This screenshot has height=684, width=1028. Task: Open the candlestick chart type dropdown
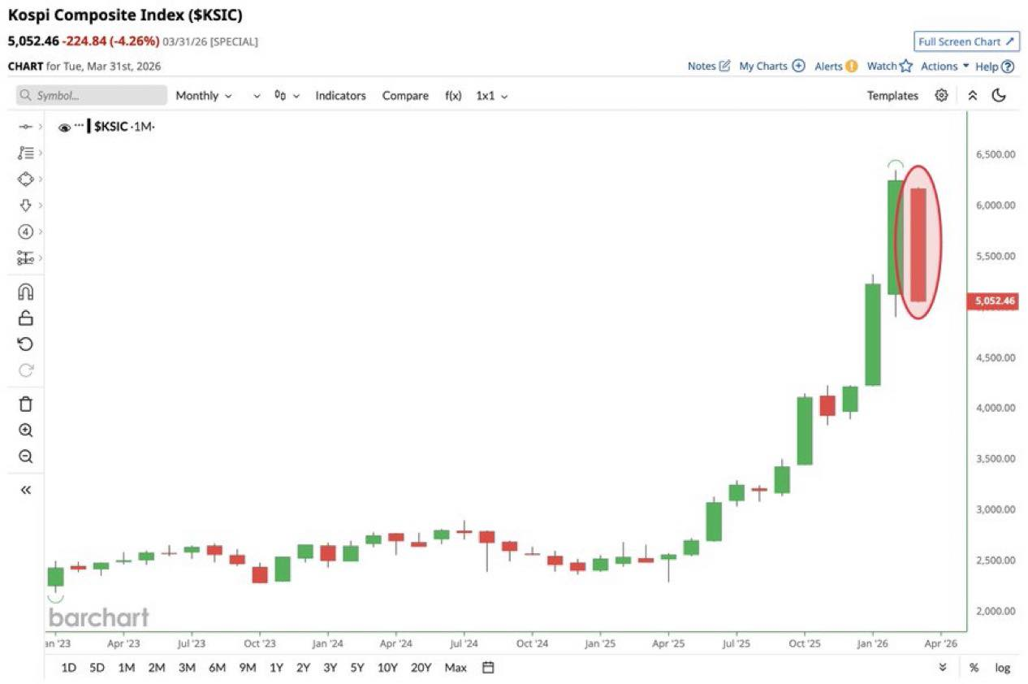pyautogui.click(x=287, y=95)
